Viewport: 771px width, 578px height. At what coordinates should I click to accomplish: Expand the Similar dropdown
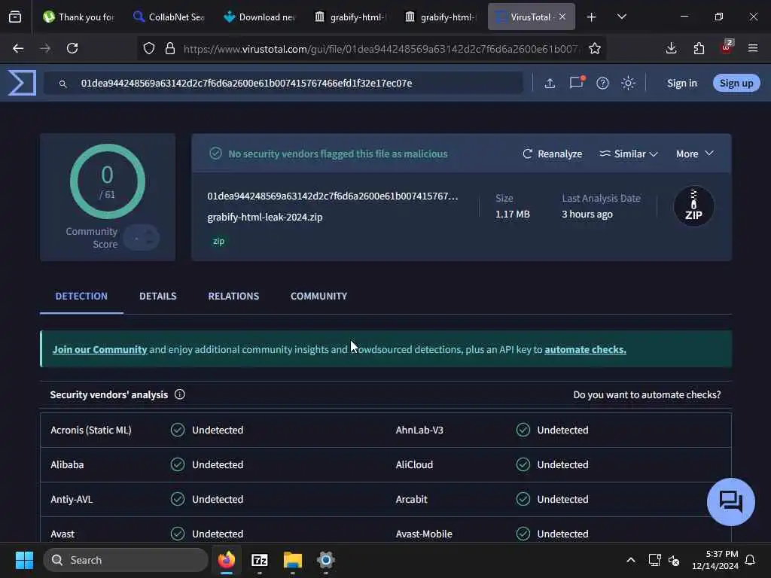coord(629,154)
